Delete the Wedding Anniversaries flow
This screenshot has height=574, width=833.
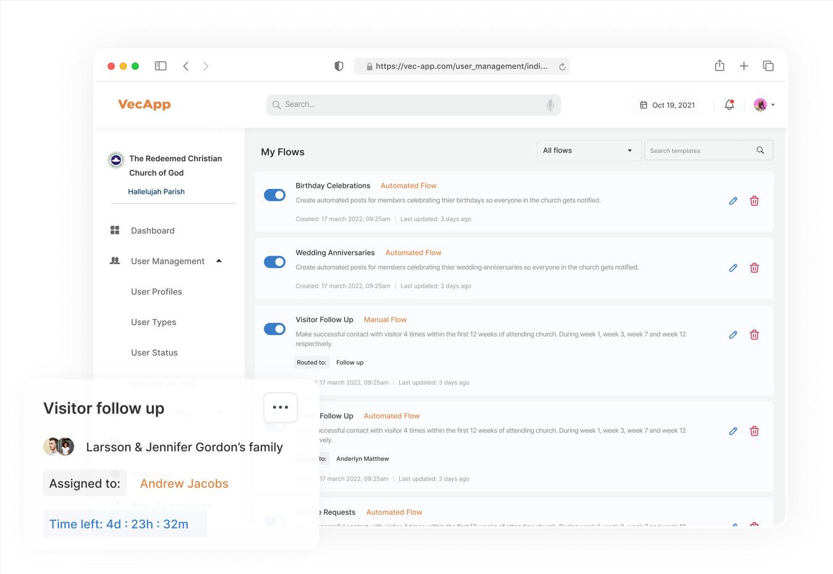point(754,268)
